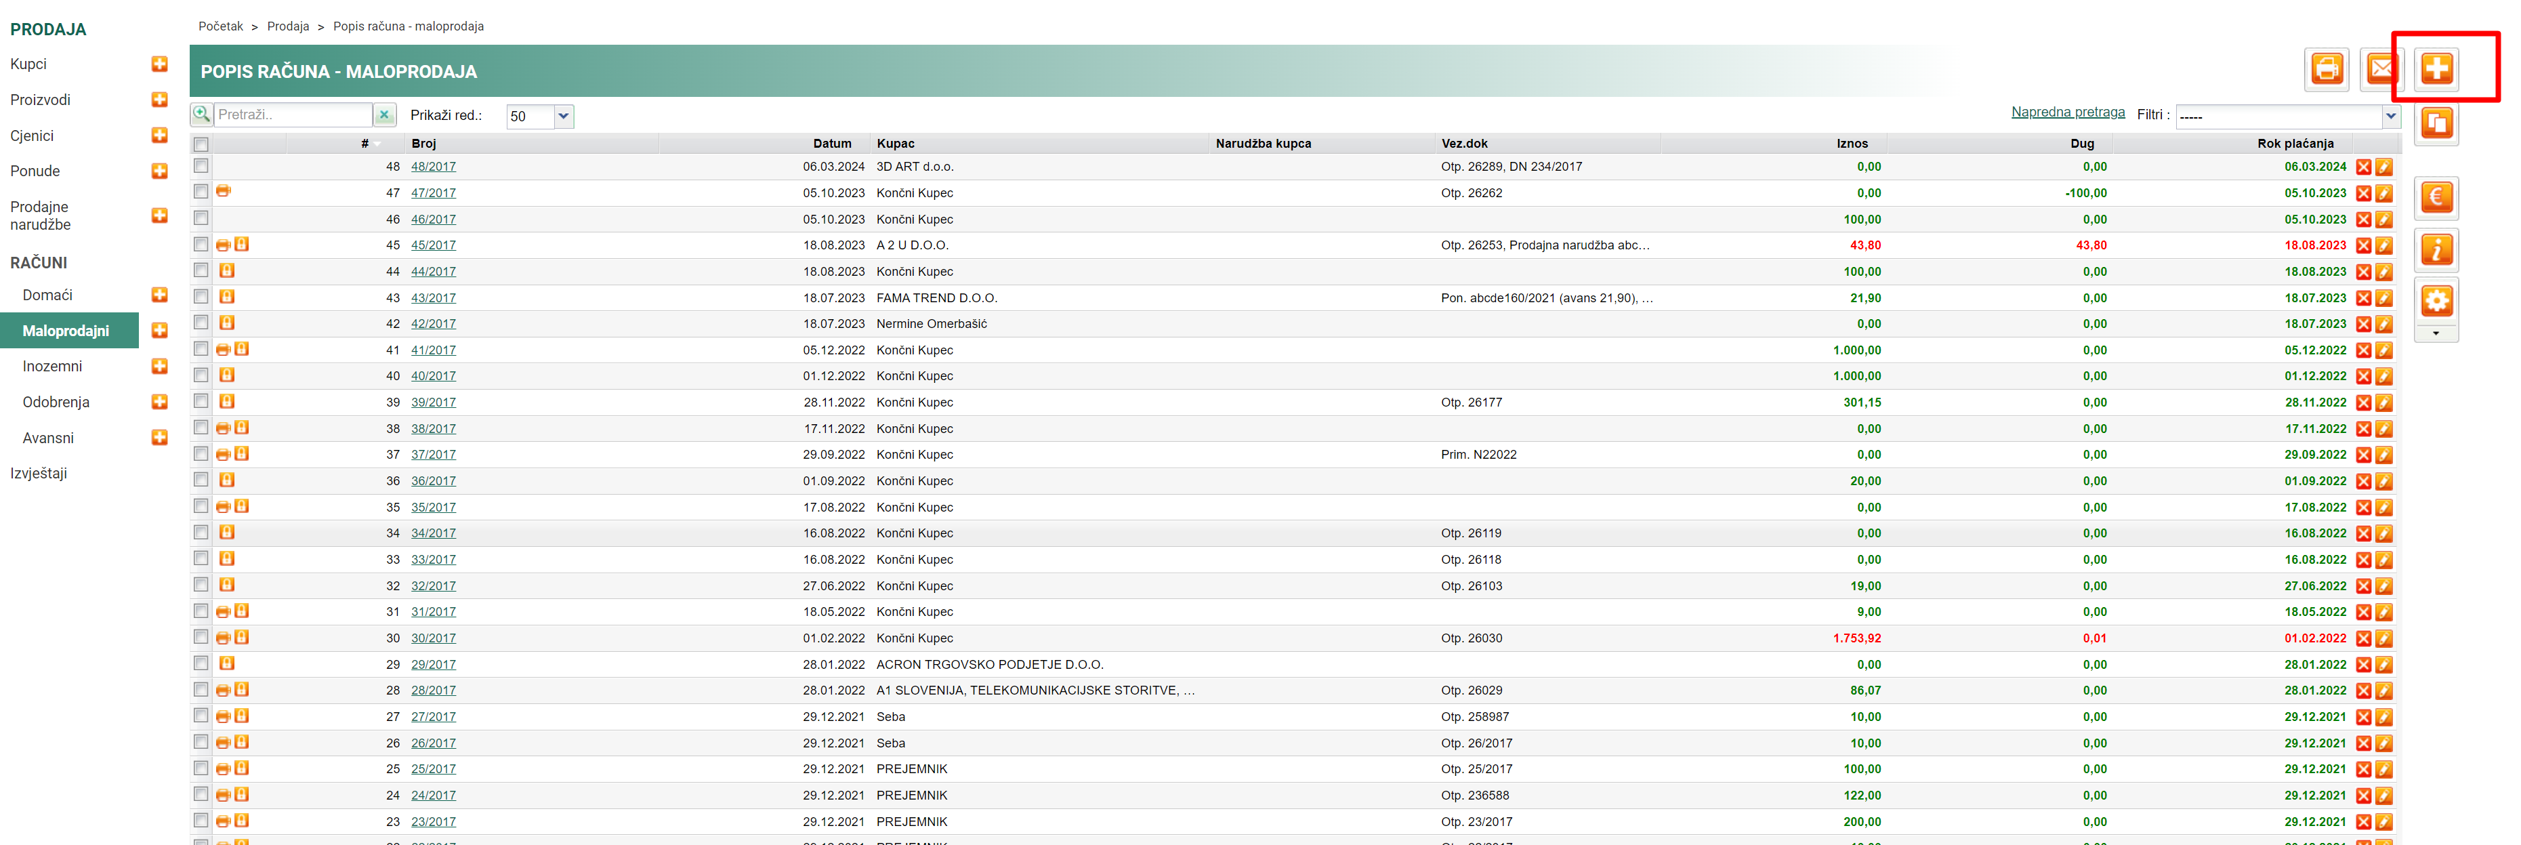Open Inozemni in the sidebar menu
2521x845 pixels.
(x=53, y=366)
